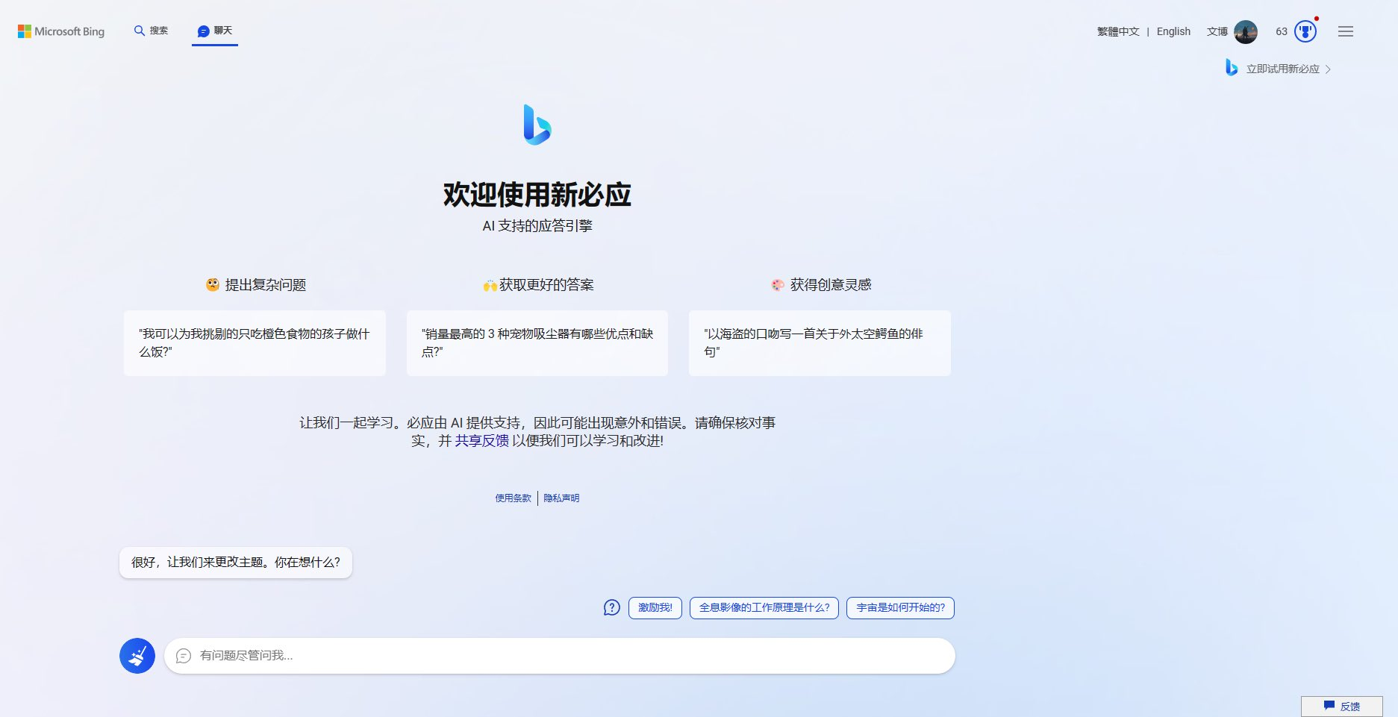Image resolution: width=1398 pixels, height=717 pixels.
Task: Click the question mark help icon
Action: point(611,608)
